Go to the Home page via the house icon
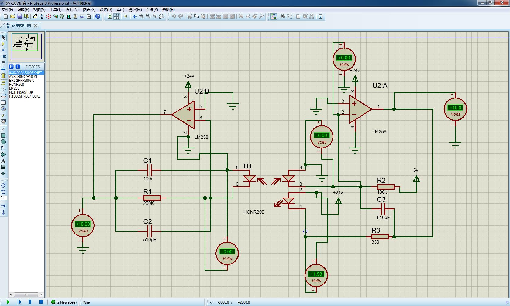Image resolution: width=510 pixels, height=306 pixels. click(35, 16)
